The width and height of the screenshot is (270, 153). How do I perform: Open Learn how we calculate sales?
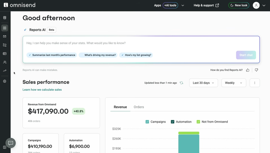tap(42, 90)
